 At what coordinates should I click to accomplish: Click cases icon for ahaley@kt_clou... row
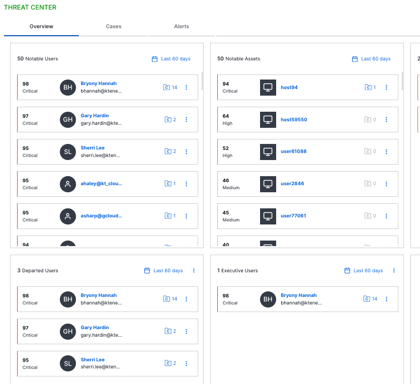(x=168, y=184)
